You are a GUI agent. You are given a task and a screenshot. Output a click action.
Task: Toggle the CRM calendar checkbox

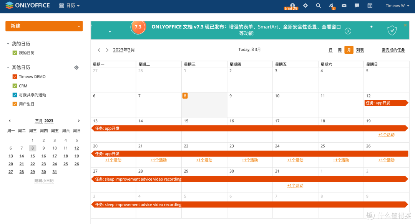click(x=15, y=86)
